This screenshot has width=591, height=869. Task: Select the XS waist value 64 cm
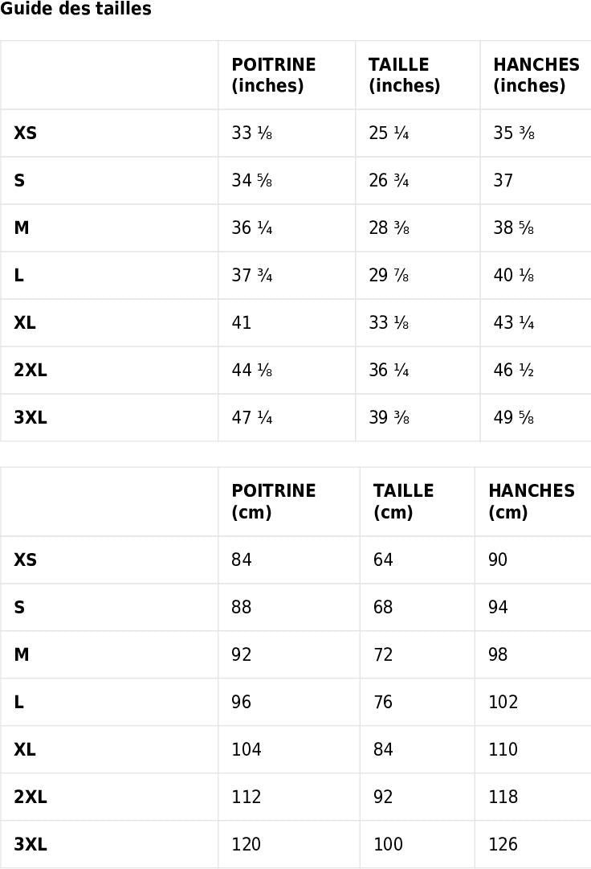click(x=383, y=560)
